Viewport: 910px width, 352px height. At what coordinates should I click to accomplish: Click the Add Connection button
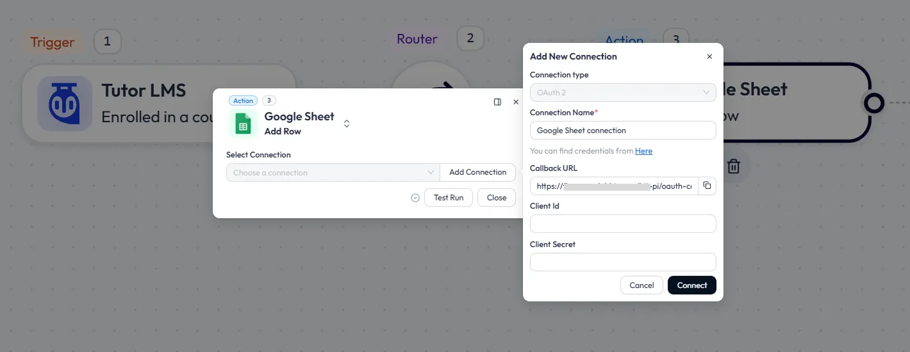click(x=478, y=173)
